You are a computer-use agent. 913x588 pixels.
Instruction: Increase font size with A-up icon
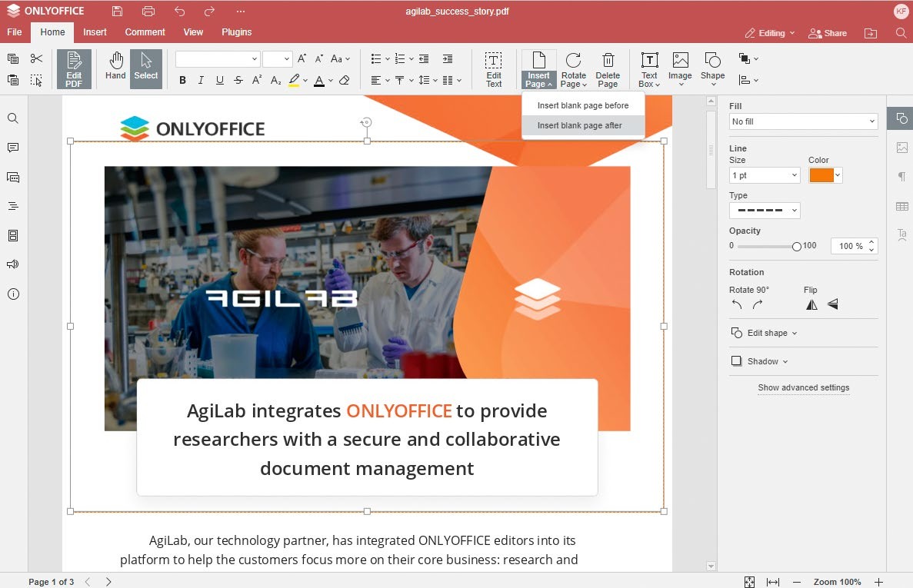coord(302,58)
